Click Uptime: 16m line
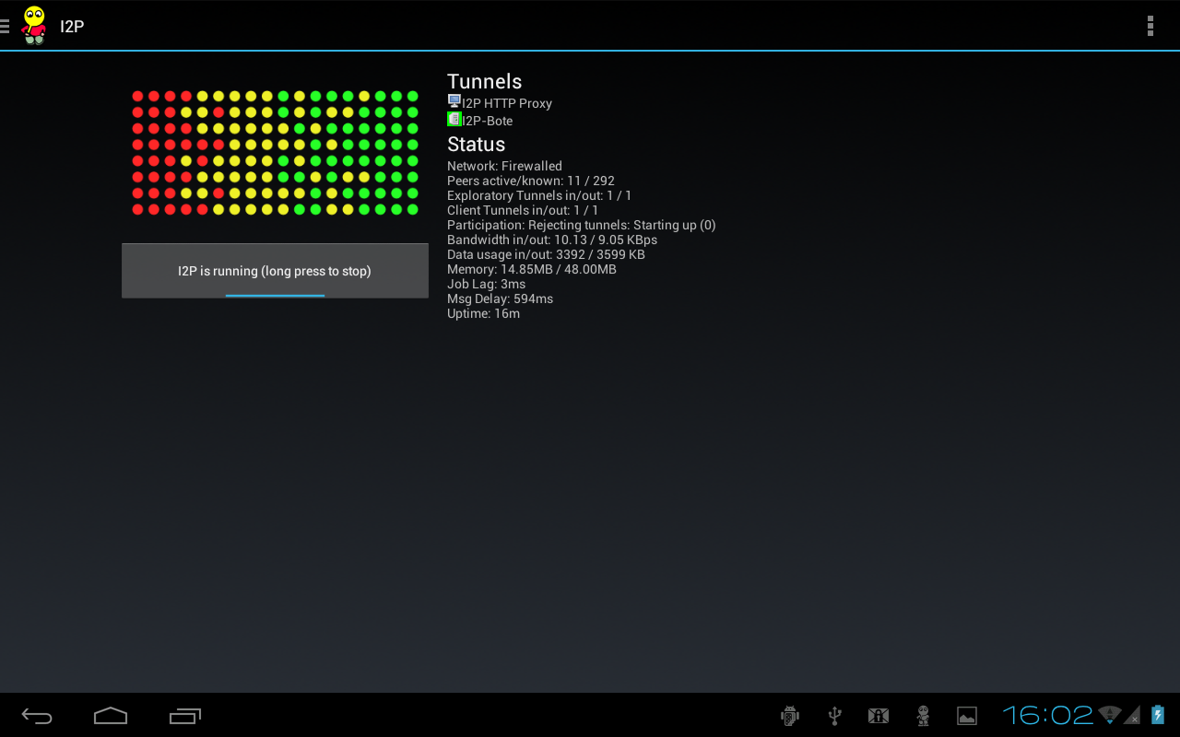Viewport: 1180px width, 737px height. click(x=484, y=313)
